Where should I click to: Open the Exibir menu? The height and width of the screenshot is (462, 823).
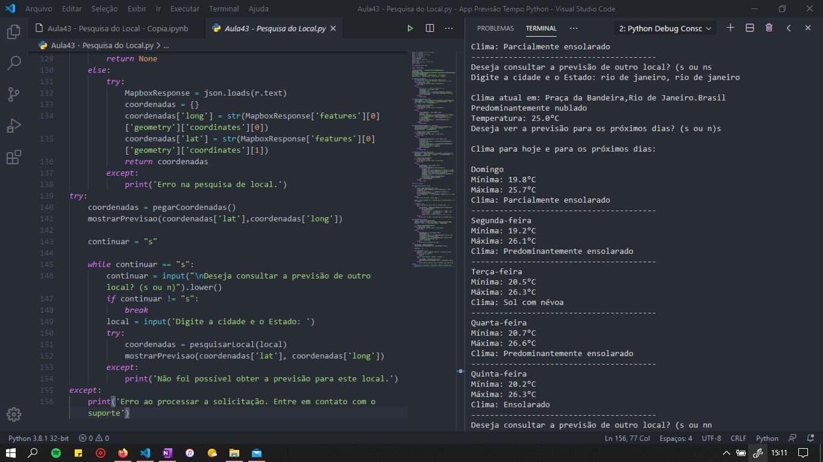[137, 9]
